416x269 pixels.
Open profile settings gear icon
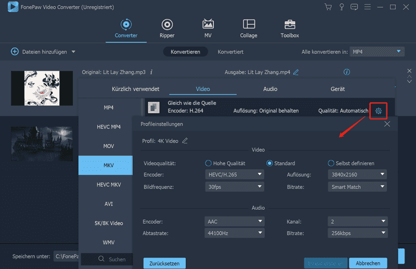tap(379, 111)
